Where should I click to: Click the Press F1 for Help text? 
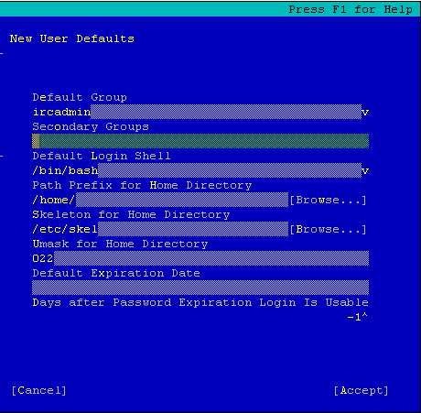(351, 9)
